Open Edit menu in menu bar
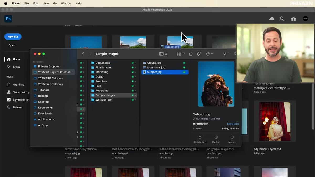The width and height of the screenshot is (315, 177). 36,3
